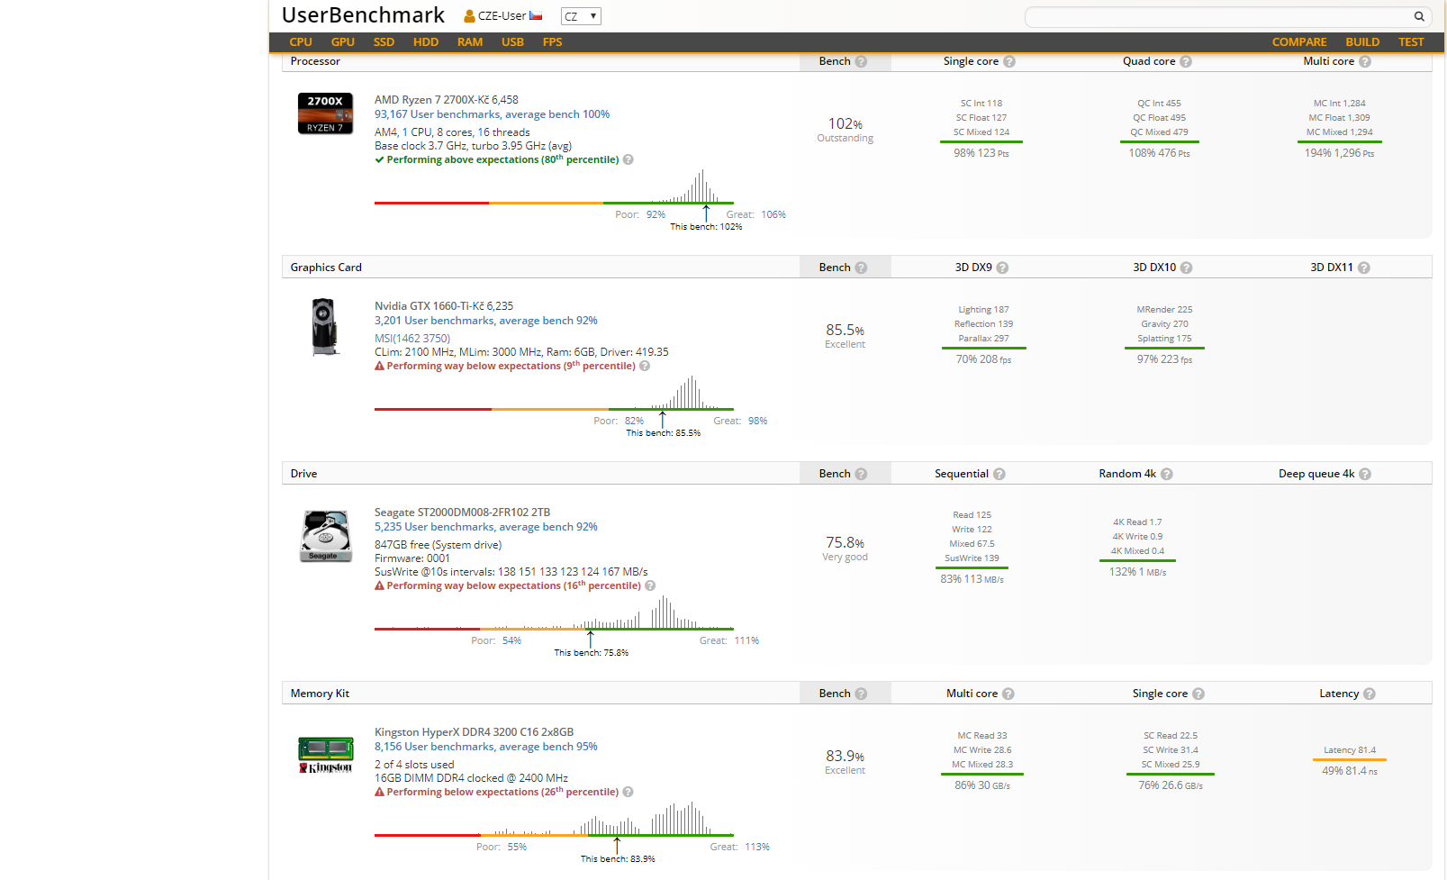Click help icon after Memory 26th percentile note
1447x880 pixels.
[629, 793]
